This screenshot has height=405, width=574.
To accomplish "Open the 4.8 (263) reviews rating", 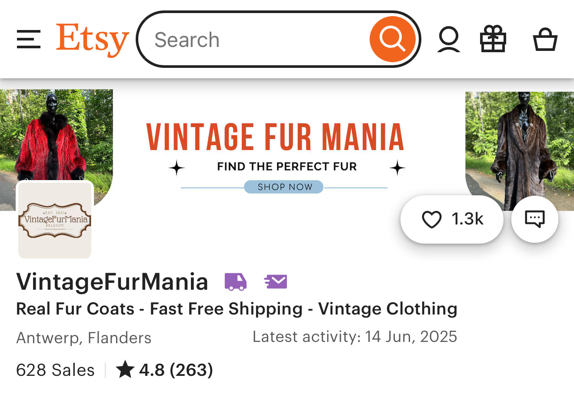I will [164, 370].
